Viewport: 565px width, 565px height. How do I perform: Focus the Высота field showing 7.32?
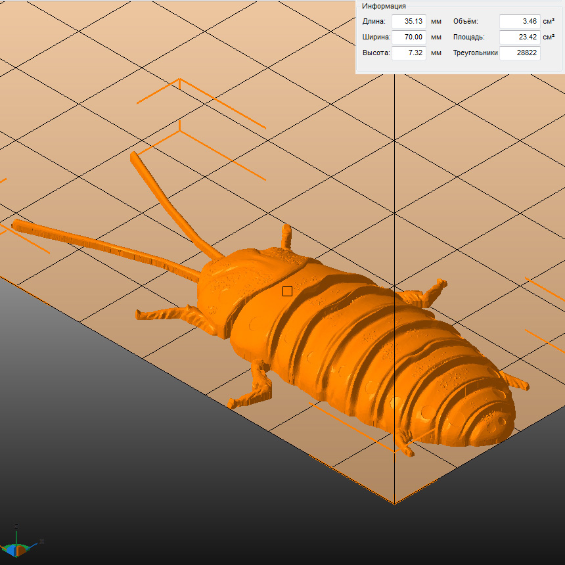point(409,53)
